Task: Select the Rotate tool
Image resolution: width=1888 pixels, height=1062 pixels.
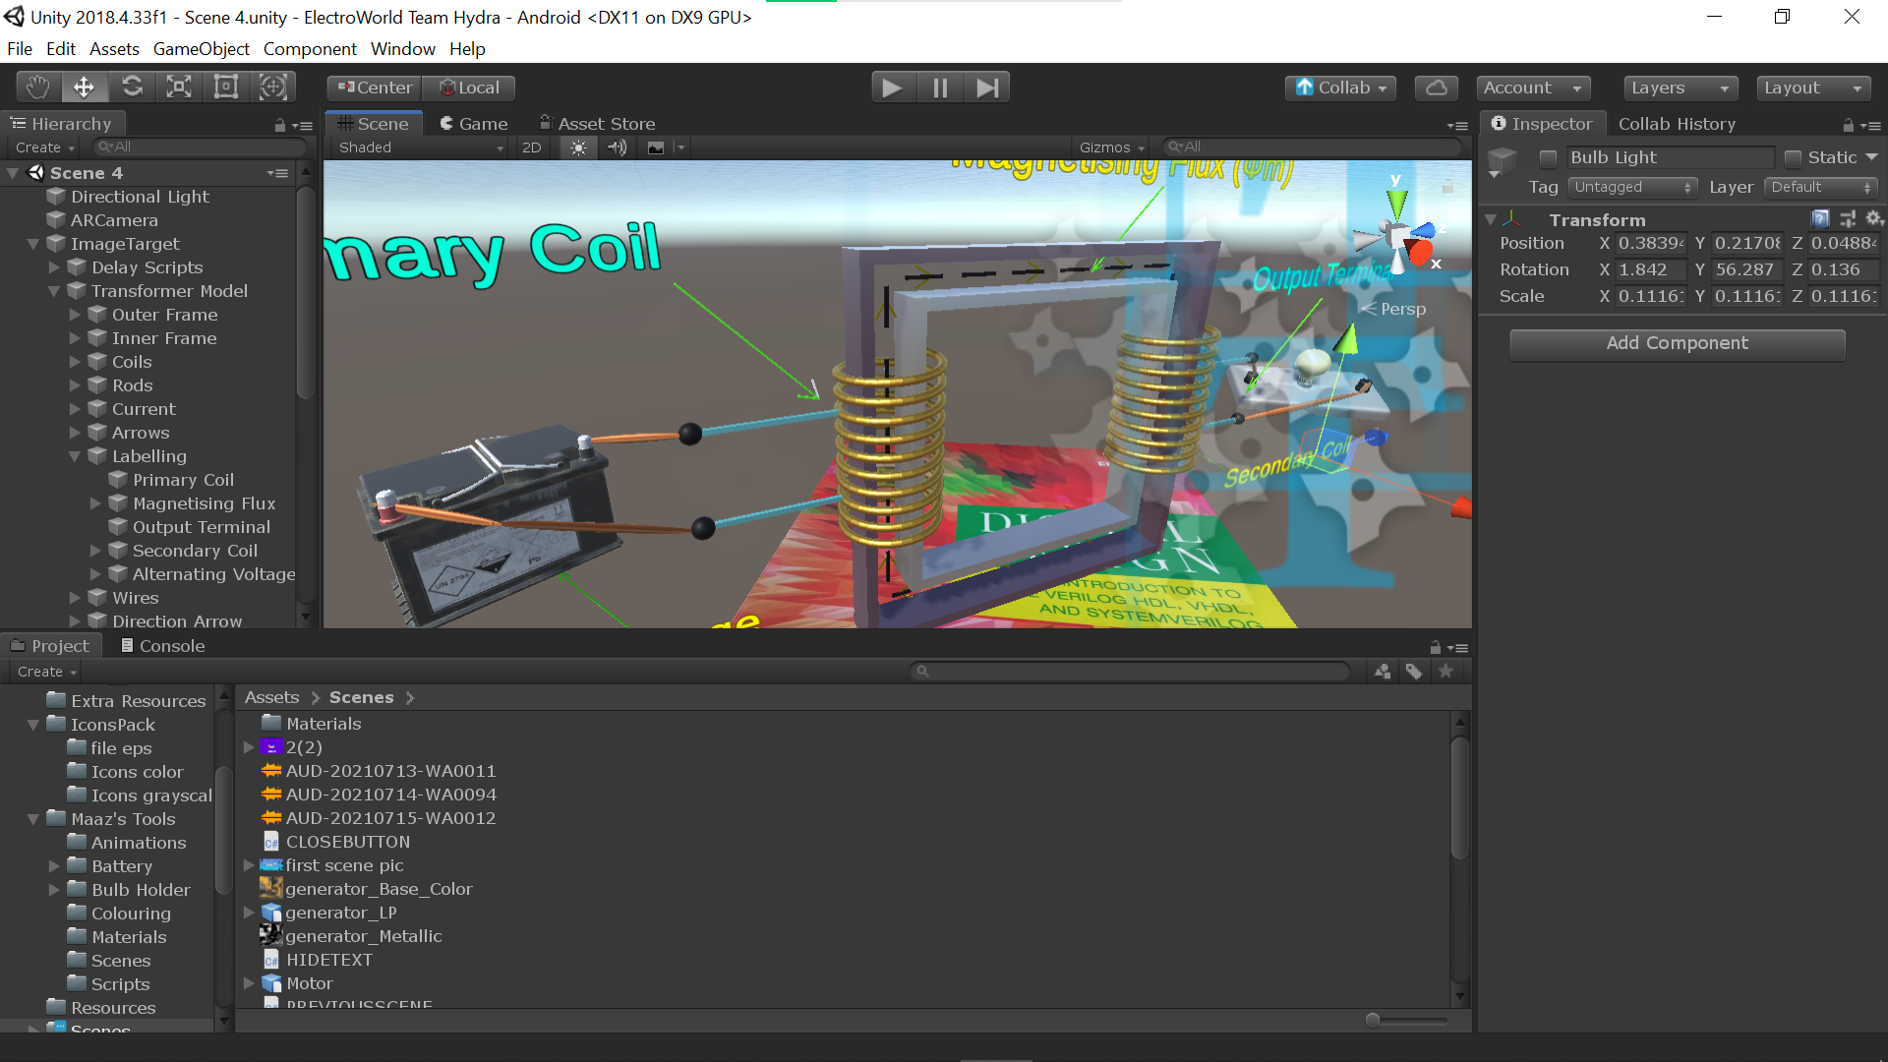Action: click(132, 88)
